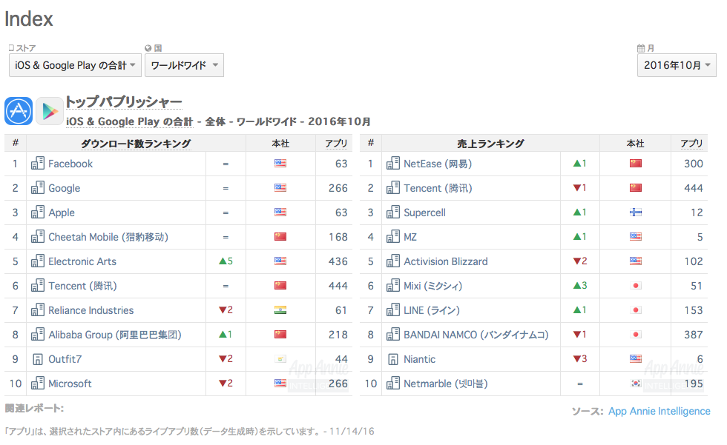Click the building icon beside Netmarble
Screen dimensions: 727x445
(x=392, y=384)
